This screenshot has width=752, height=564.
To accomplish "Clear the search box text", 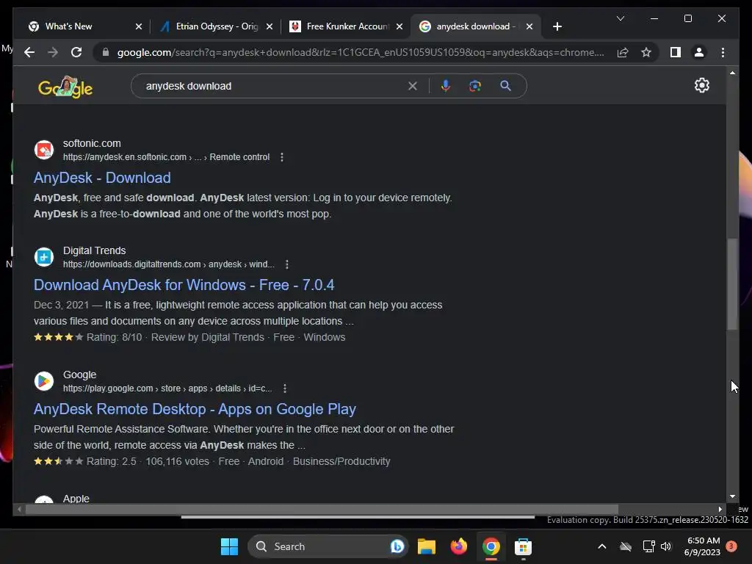I will coord(413,86).
